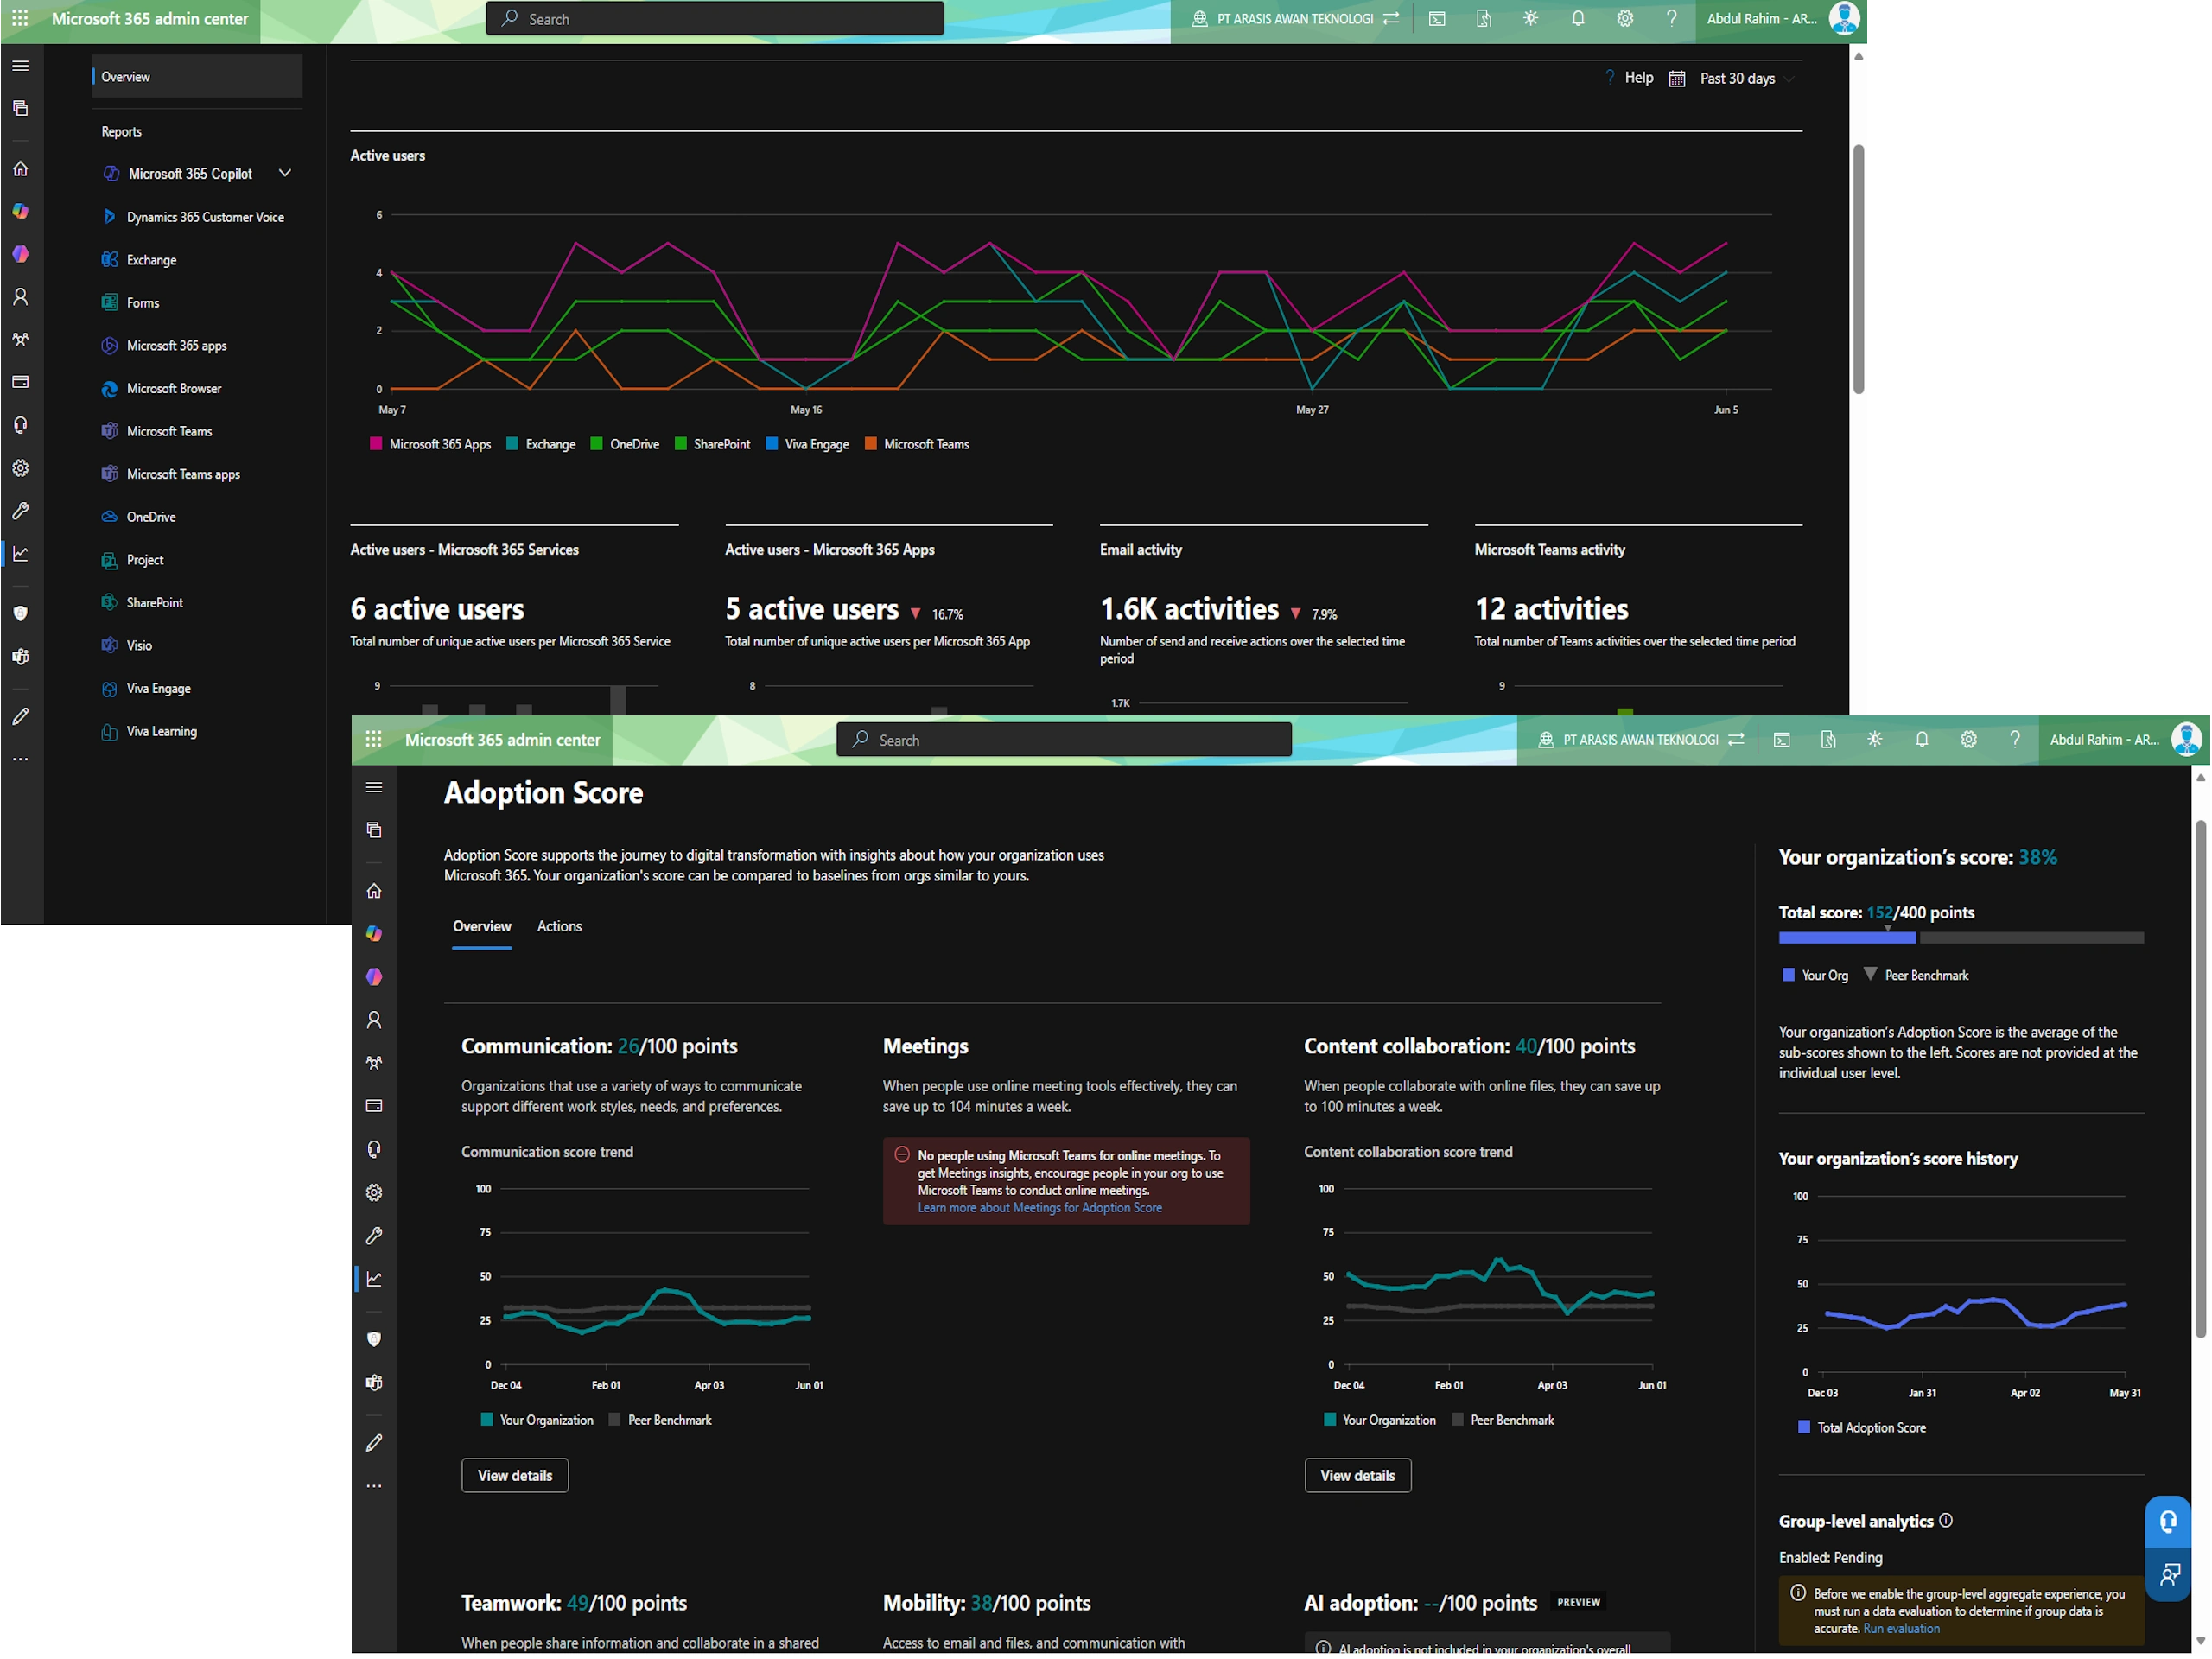The width and height of the screenshot is (2212, 1659).
Task: Open Reports chart icon in Adoption Score window rail
Action: [374, 1279]
